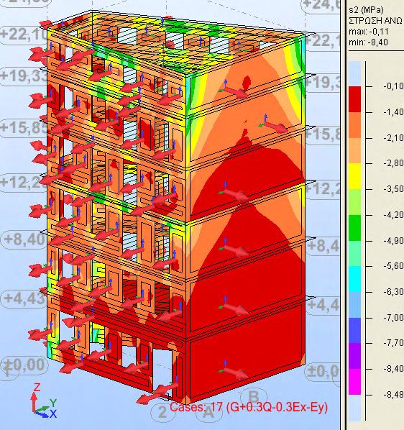The height and width of the screenshot is (430, 404).
Task: Select the yellow legend color band
Action: [354, 176]
